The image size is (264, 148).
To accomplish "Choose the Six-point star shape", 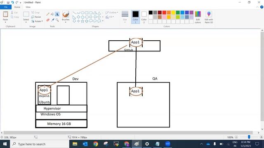I will click(87, 21).
